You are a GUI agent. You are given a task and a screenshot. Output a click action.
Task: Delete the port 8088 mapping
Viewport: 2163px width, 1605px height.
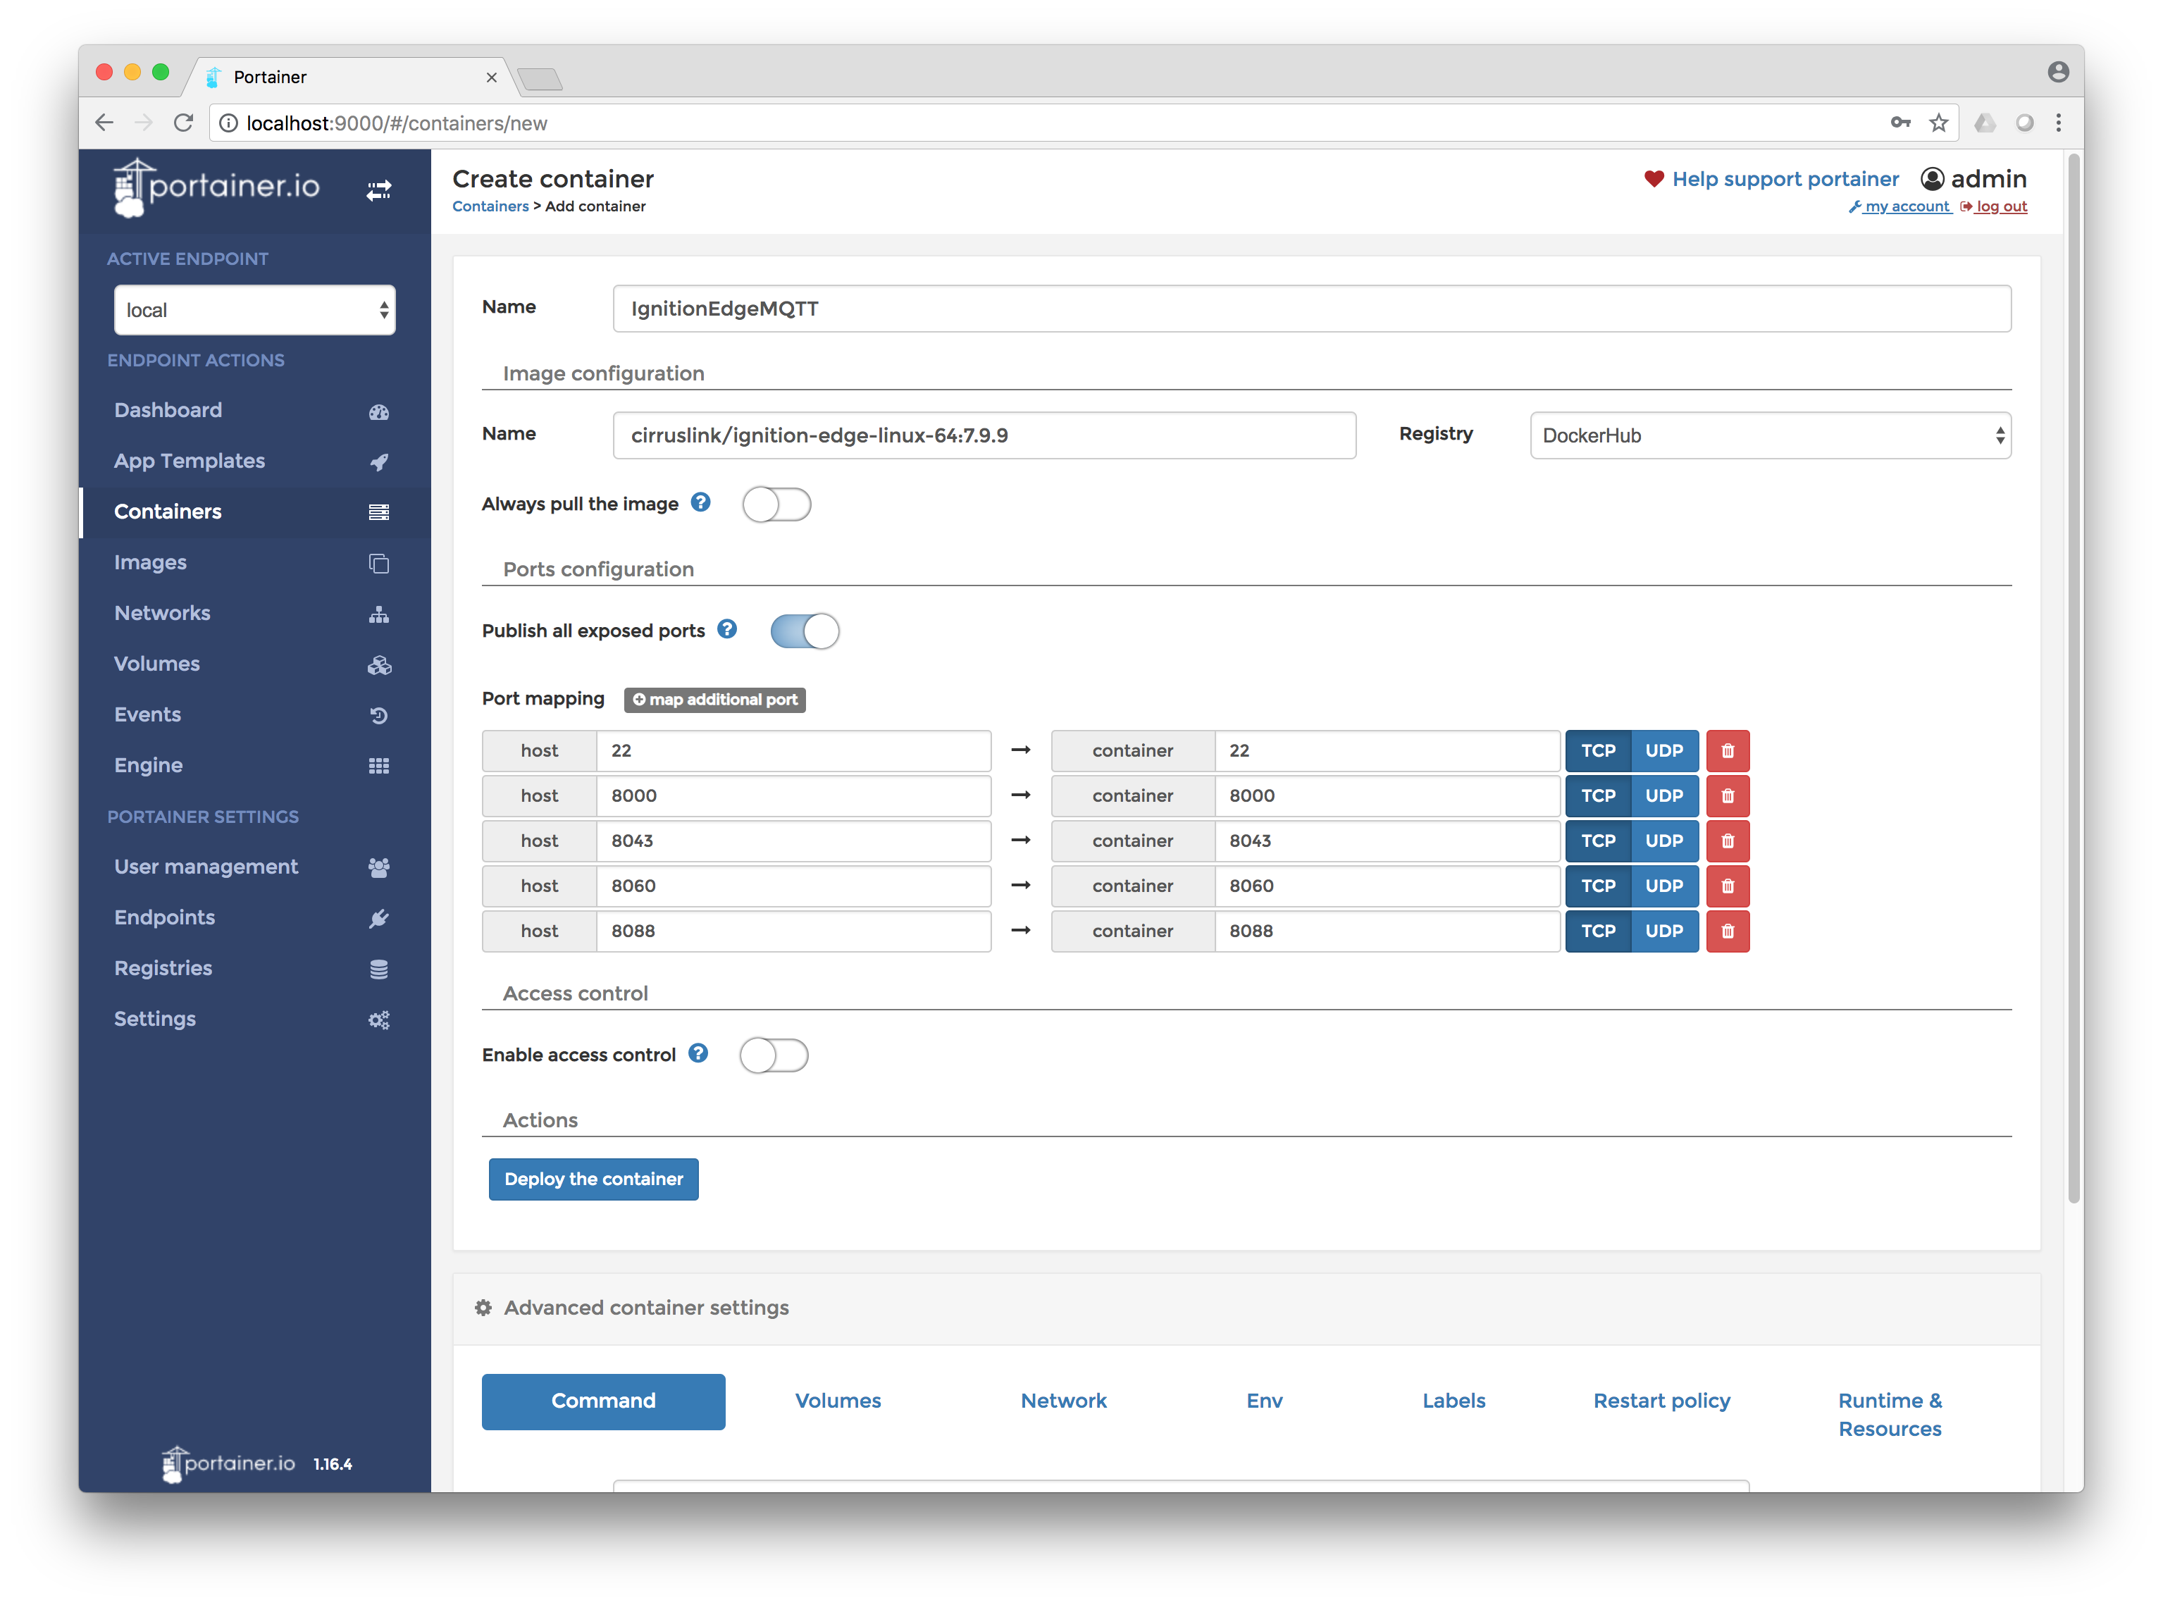tap(1727, 931)
